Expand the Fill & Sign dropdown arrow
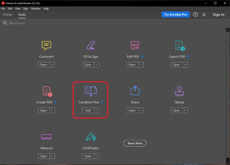This screenshot has width=230, height=165. (x=97, y=65)
